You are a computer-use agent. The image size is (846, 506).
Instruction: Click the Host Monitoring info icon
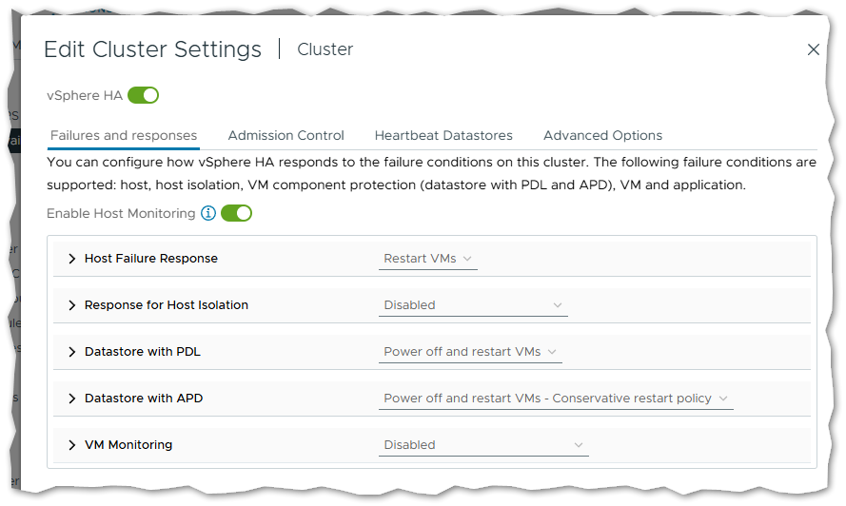[208, 214]
